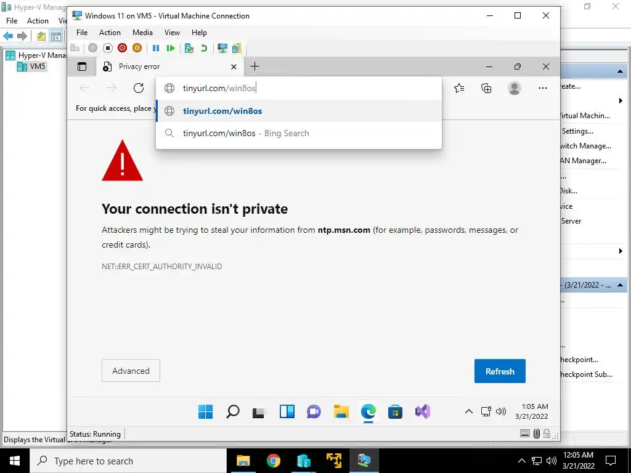Screen dimensions: 631x473
Task: Open the Help menu
Action: [x=199, y=33]
